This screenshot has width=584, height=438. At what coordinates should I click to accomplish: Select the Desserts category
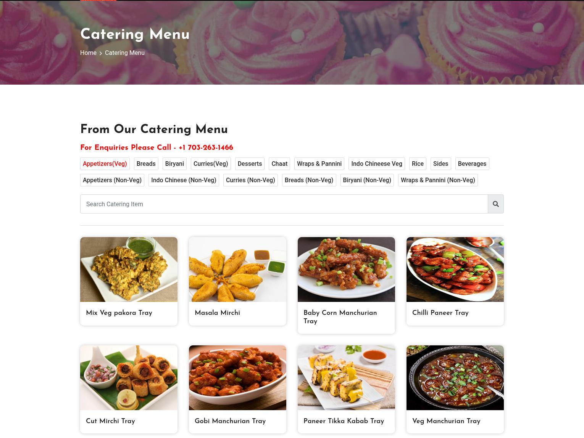pos(250,164)
